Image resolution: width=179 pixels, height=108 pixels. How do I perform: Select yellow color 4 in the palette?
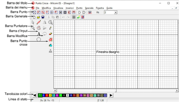coord(50,95)
